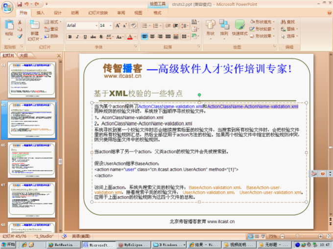The image size is (333, 249).
Task: Switch to the Insert (插入) tab
Action: click(40, 13)
